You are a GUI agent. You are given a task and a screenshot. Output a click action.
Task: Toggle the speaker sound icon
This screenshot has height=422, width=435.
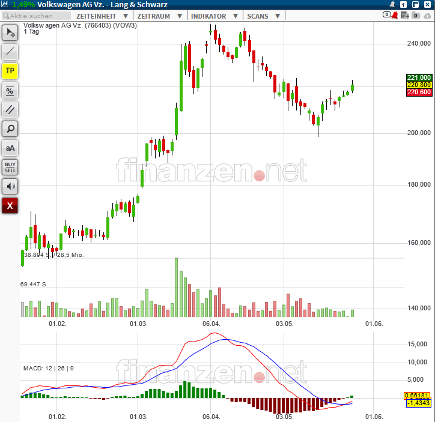[10, 187]
